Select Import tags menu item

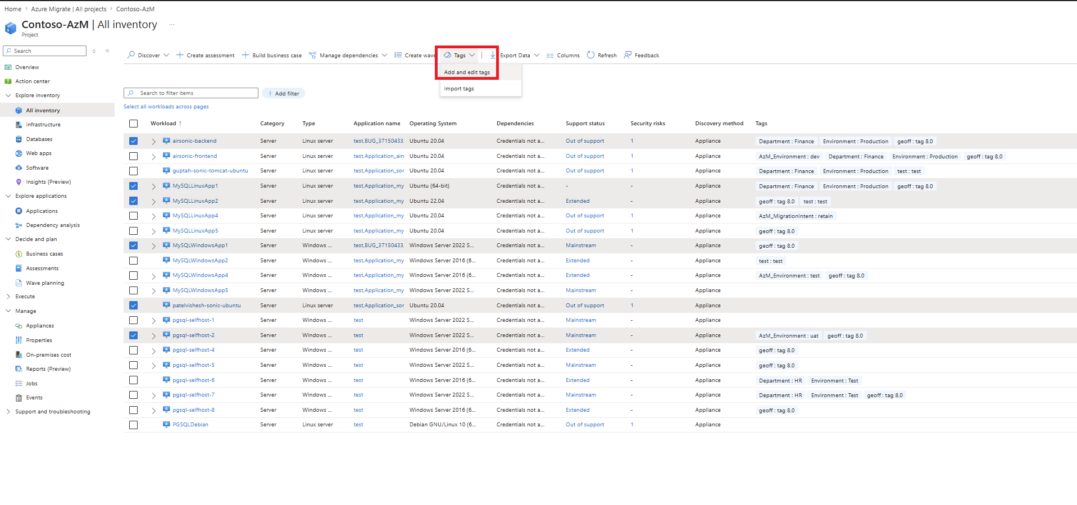pos(481,89)
